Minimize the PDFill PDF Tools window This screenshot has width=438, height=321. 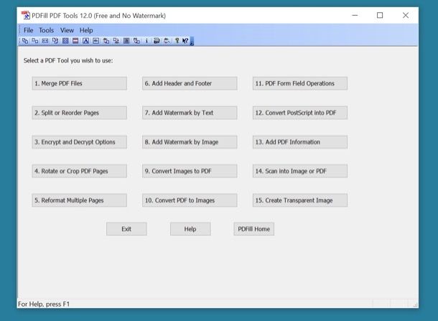(x=355, y=15)
